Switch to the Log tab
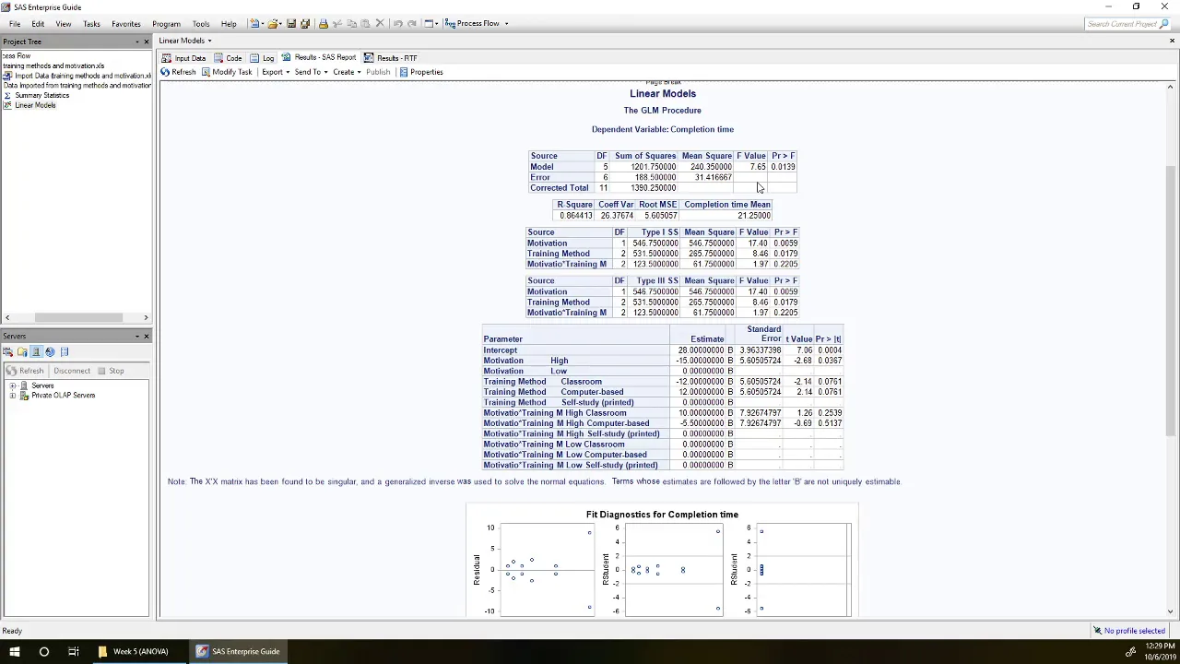This screenshot has height=664, width=1180. coord(262,58)
